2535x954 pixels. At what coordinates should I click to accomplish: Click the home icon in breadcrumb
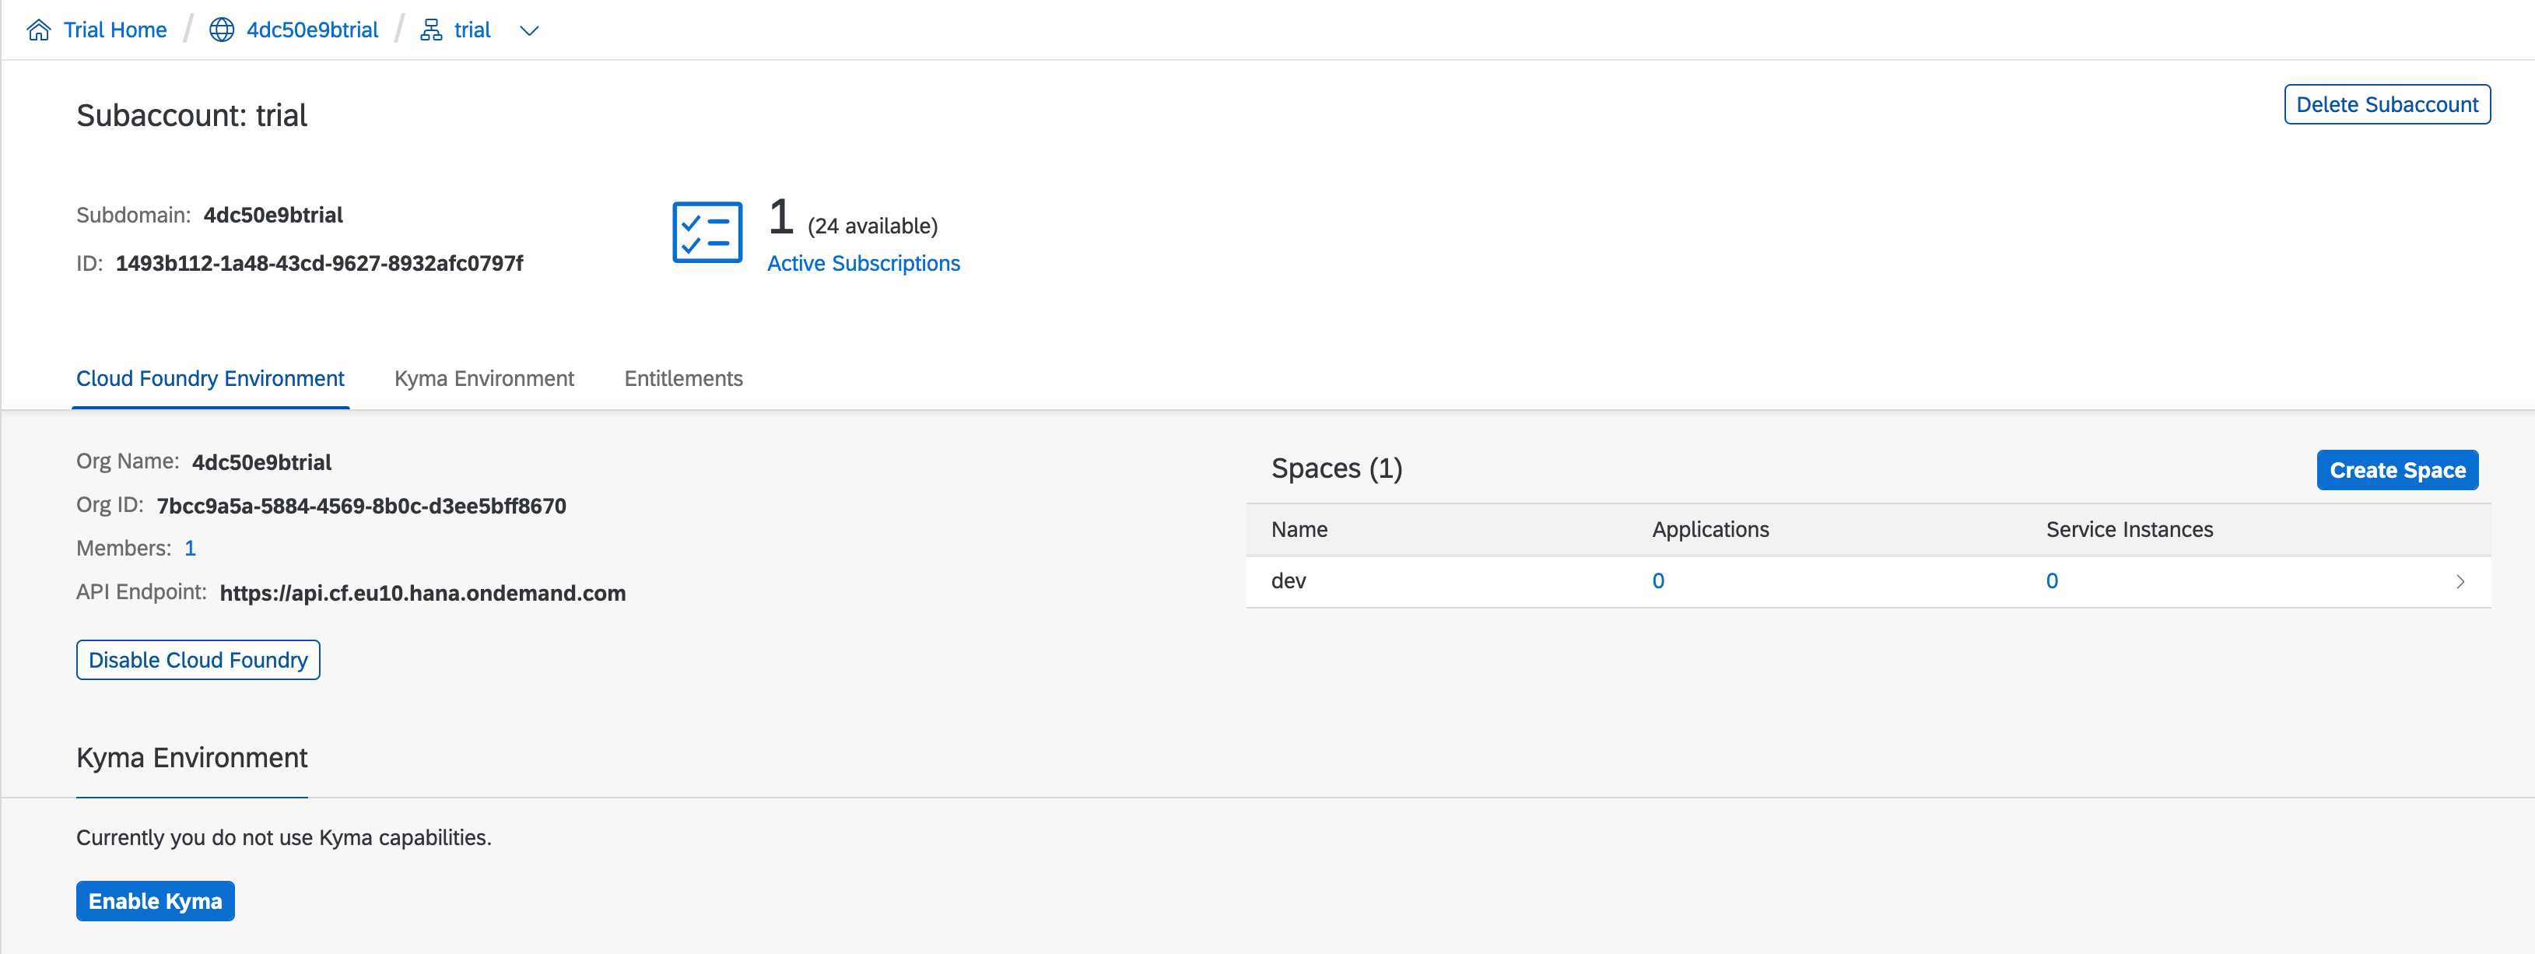(40, 30)
